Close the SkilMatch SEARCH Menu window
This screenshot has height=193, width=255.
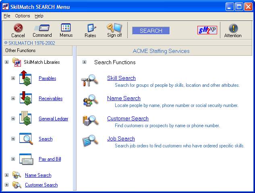248,7
